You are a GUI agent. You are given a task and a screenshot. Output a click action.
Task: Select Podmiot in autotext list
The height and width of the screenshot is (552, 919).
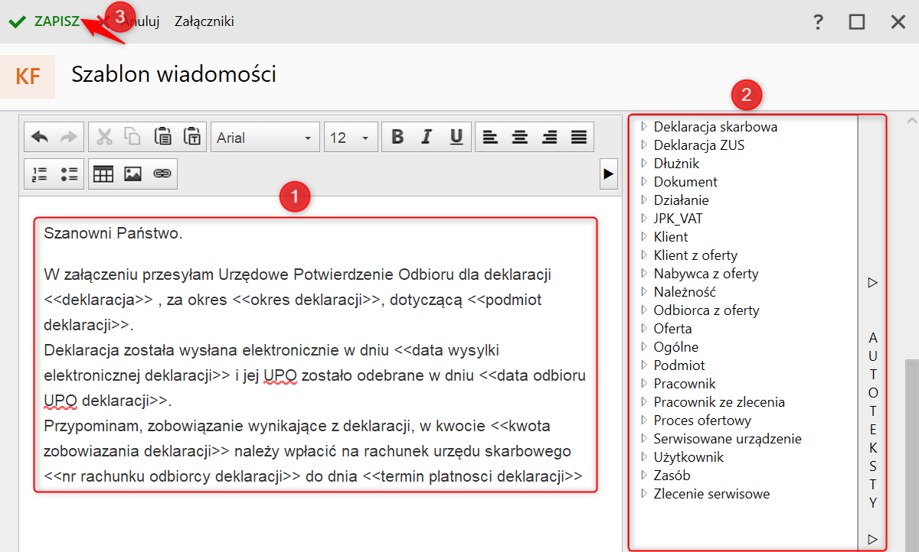[679, 365]
